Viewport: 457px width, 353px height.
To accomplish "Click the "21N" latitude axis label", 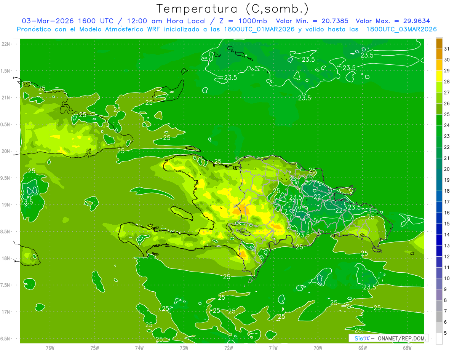I will click(6, 97).
